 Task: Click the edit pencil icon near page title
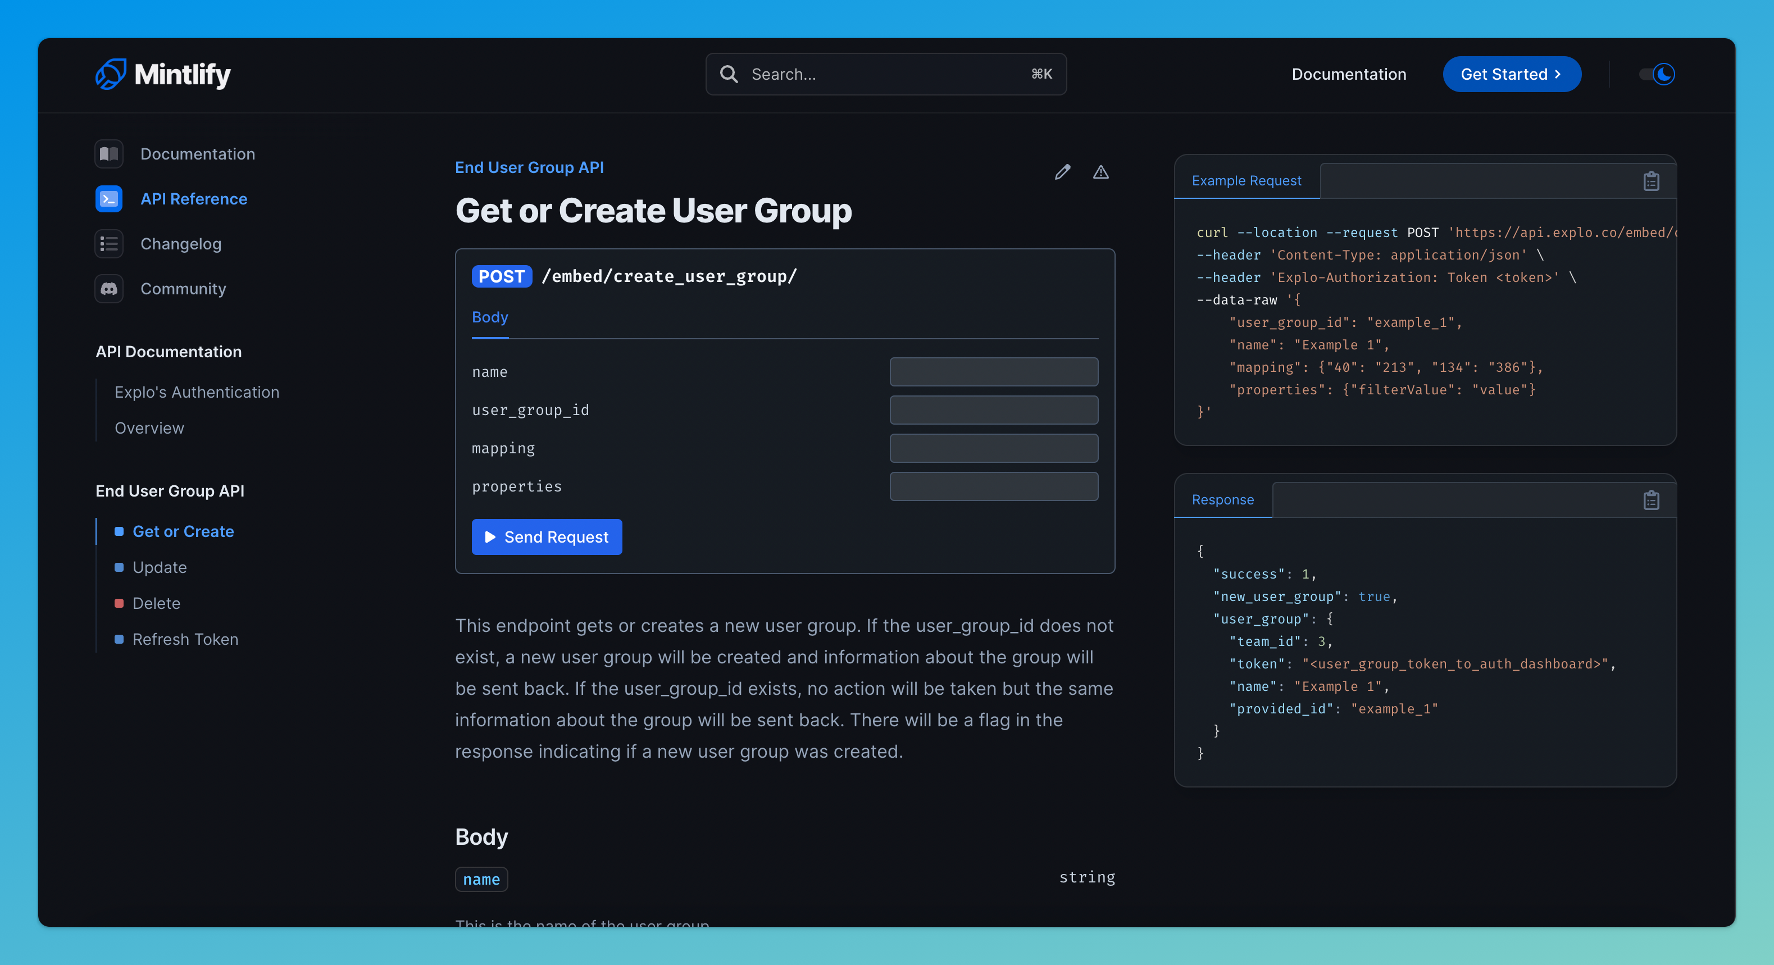coord(1063,172)
